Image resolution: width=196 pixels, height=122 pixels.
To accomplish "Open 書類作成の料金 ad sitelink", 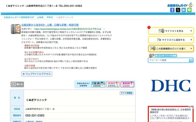I will click(32, 45).
